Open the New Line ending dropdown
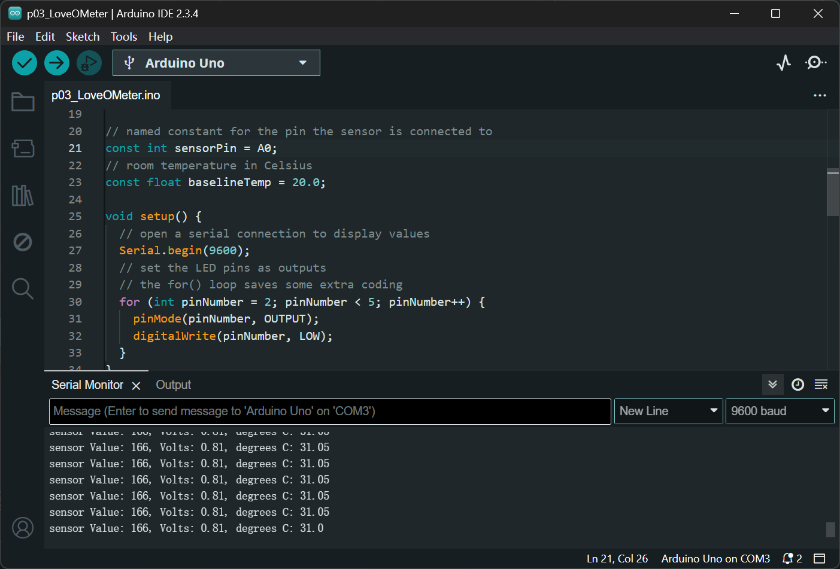The image size is (840, 569). [668, 411]
